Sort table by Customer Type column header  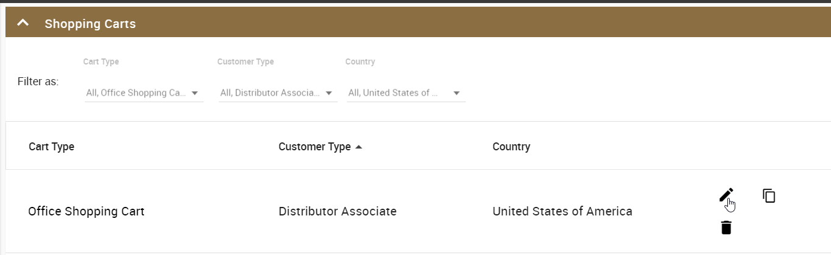click(x=315, y=147)
